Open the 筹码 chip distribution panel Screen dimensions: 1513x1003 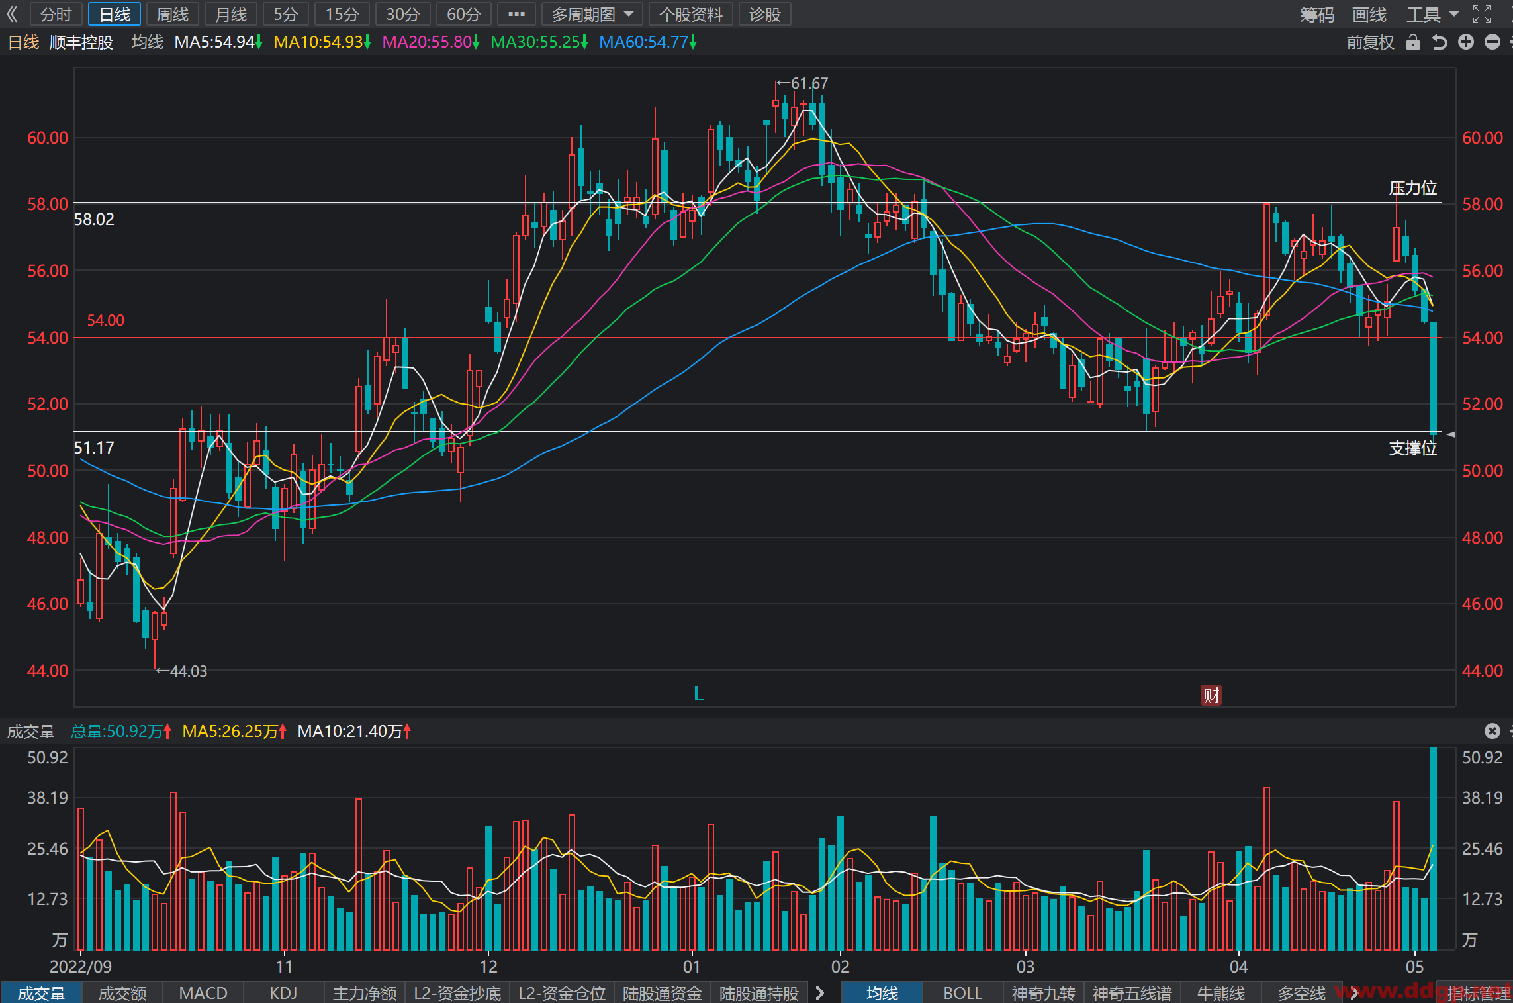click(1317, 14)
